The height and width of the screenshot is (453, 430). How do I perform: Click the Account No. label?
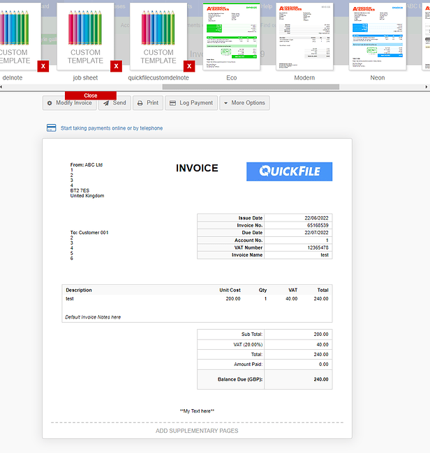(249, 240)
